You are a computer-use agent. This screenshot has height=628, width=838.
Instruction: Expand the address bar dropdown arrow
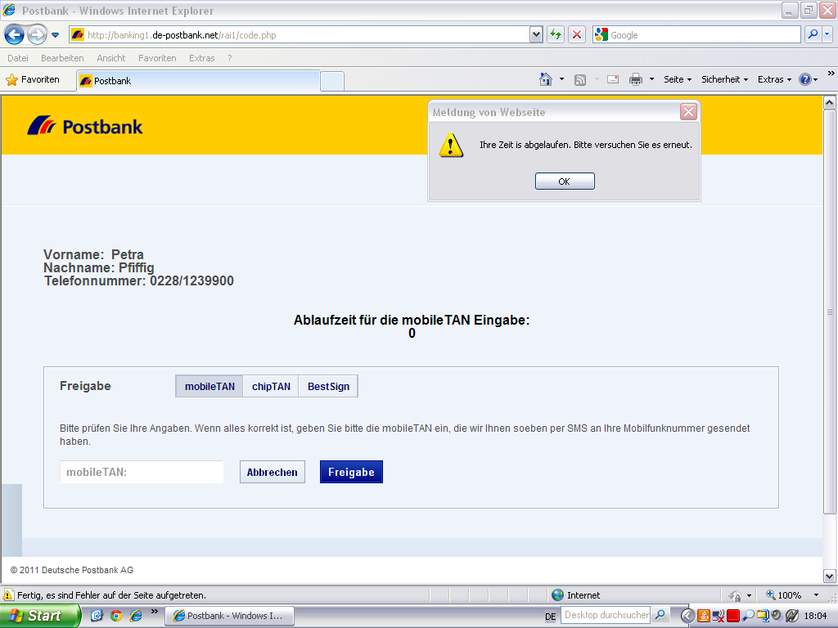(536, 35)
